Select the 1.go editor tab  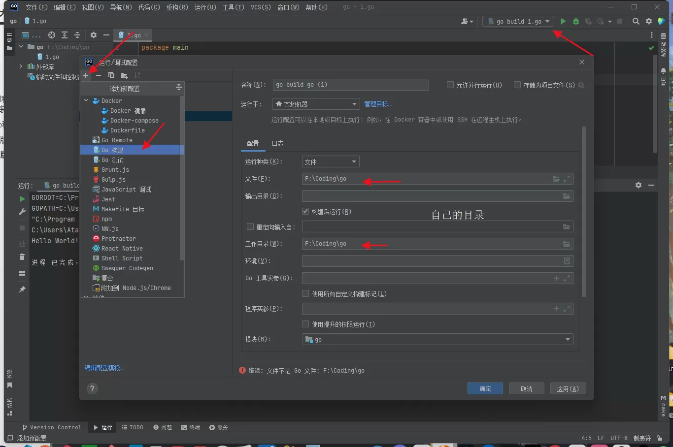[133, 35]
